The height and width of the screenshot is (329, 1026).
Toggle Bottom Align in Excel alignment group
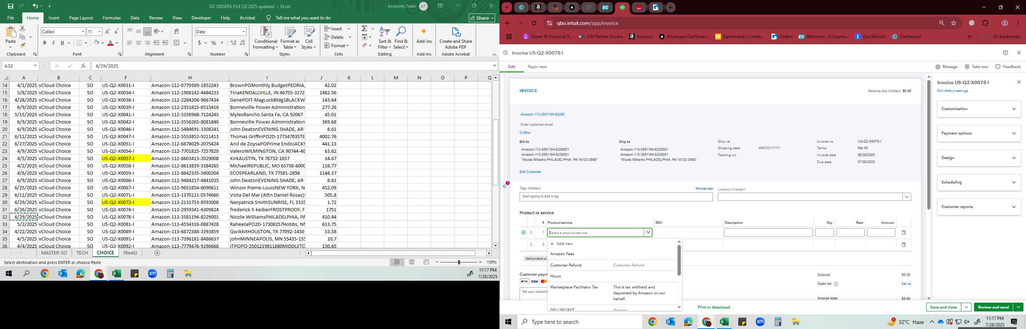tap(147, 31)
